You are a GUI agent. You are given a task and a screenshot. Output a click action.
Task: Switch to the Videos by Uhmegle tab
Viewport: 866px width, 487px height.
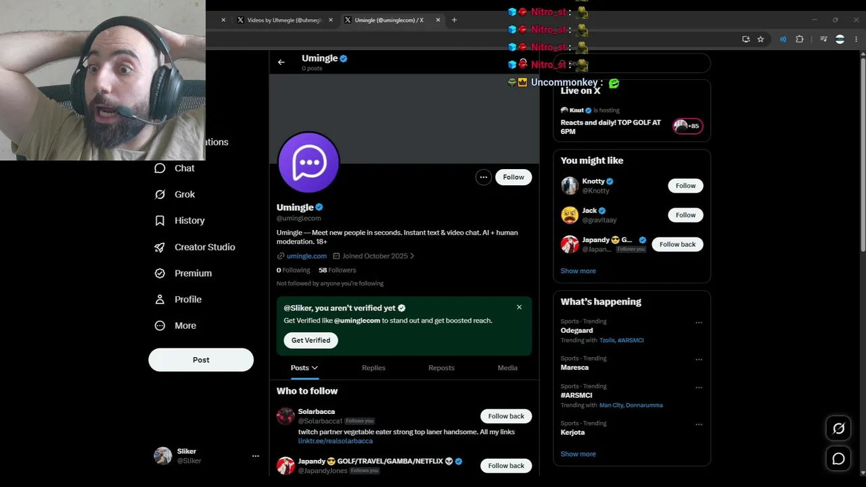click(284, 20)
